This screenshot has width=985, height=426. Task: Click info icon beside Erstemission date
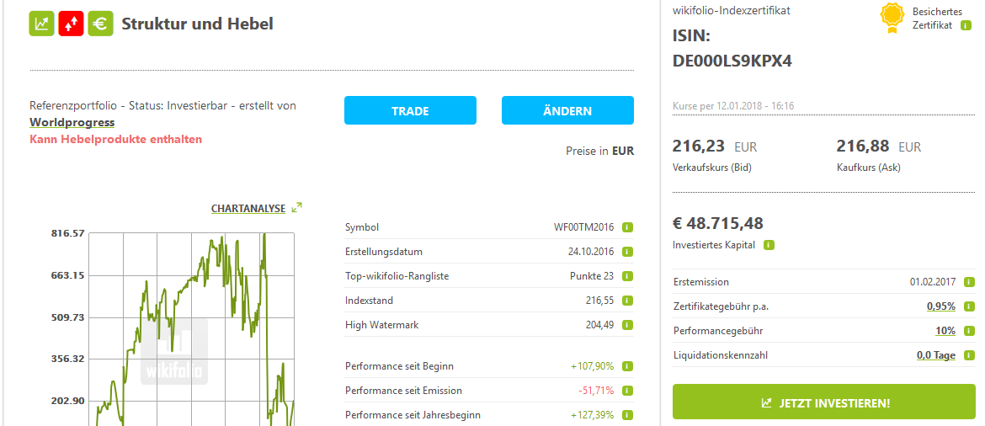point(970,282)
